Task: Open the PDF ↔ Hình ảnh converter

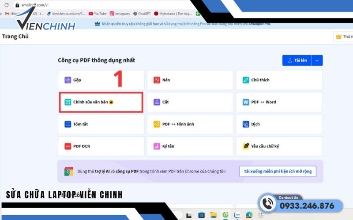Action: pos(190,124)
